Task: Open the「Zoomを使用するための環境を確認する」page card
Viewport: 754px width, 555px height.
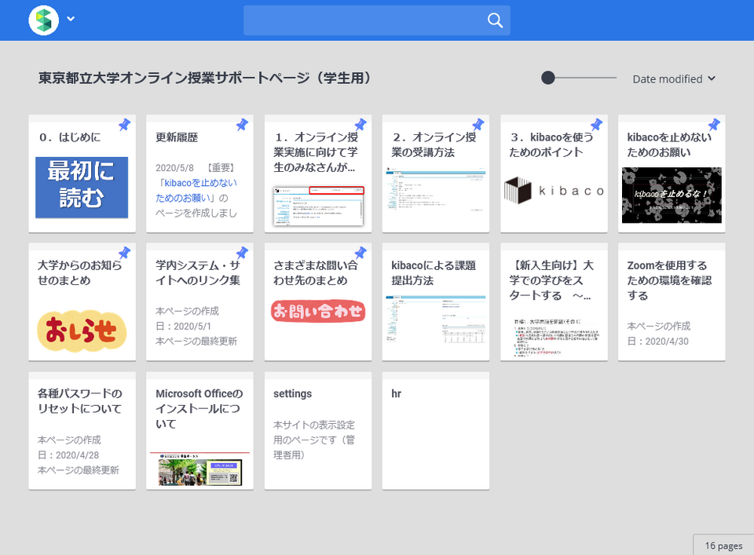Action: click(671, 302)
